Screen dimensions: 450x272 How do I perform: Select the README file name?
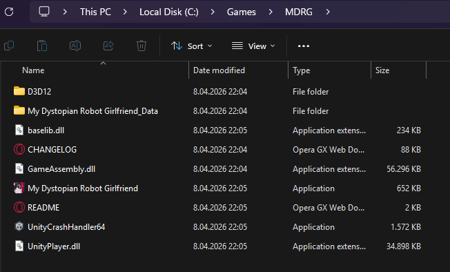[43, 207]
